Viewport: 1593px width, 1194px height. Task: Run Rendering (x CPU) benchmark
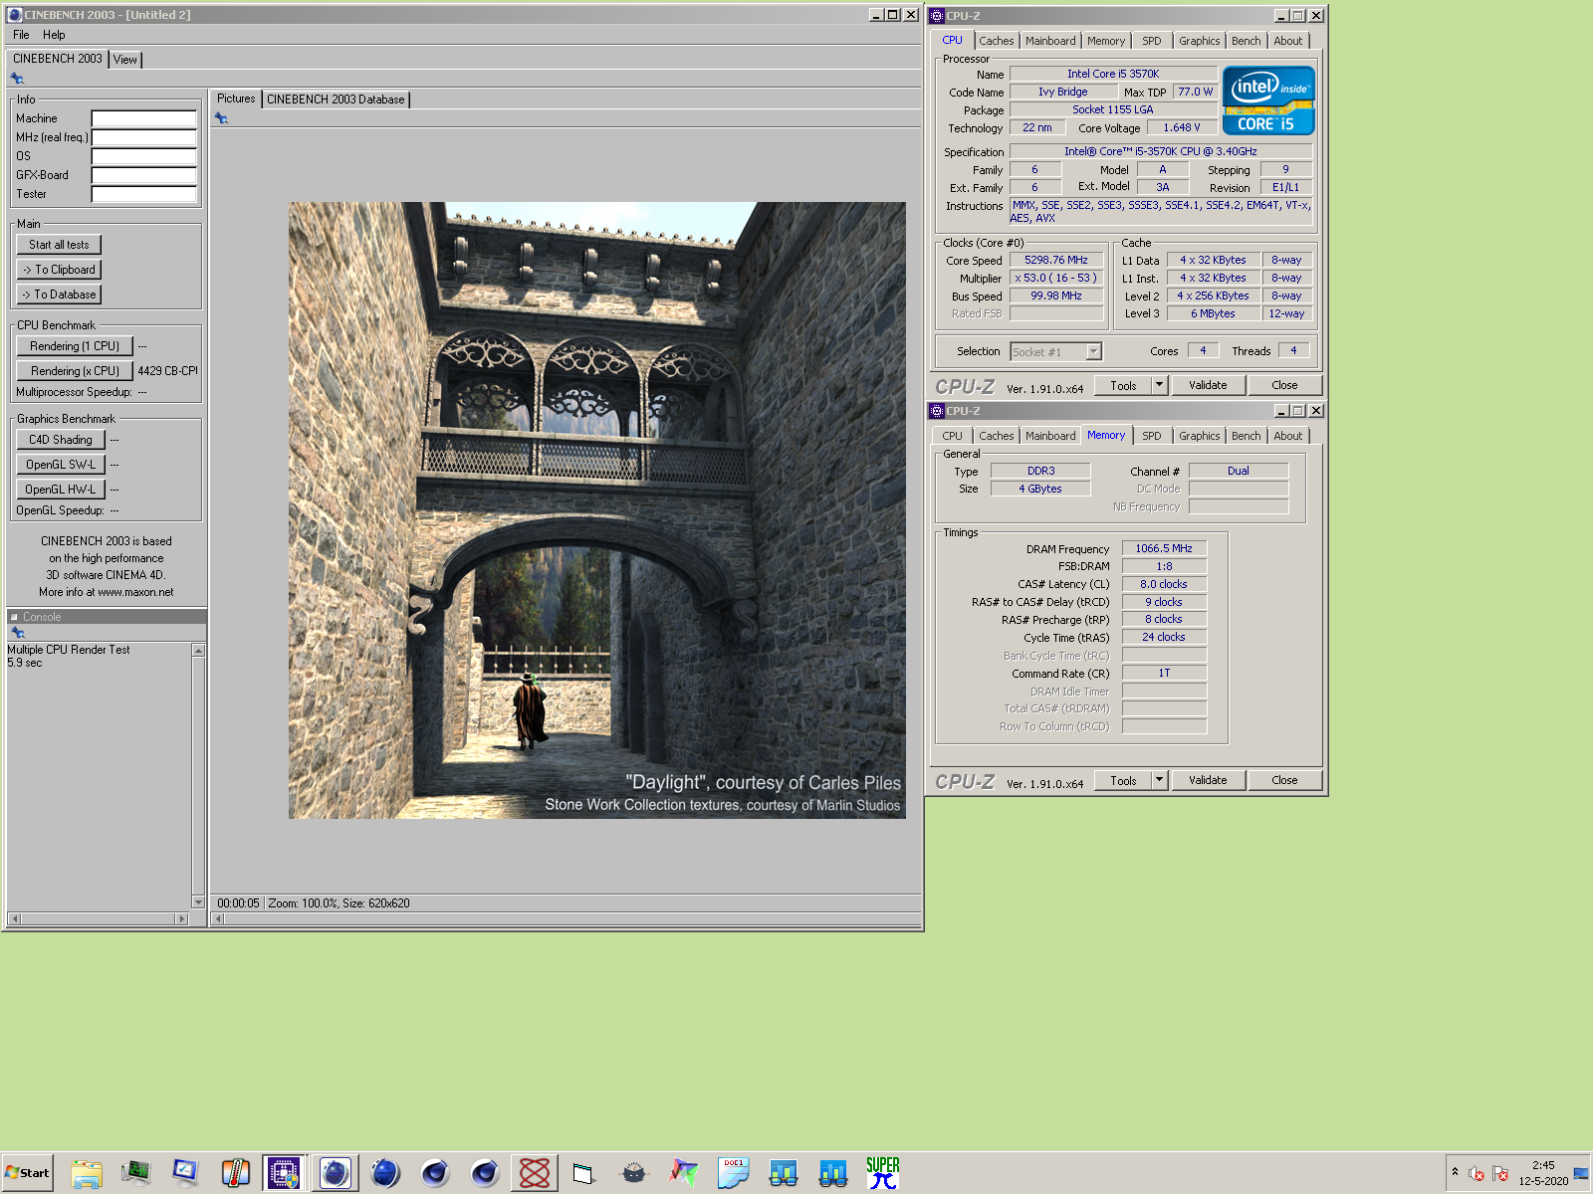coord(75,371)
